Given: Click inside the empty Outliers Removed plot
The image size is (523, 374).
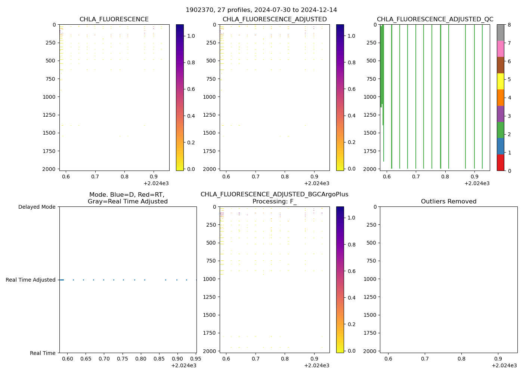Looking at the screenshot, I should (x=448, y=280).
